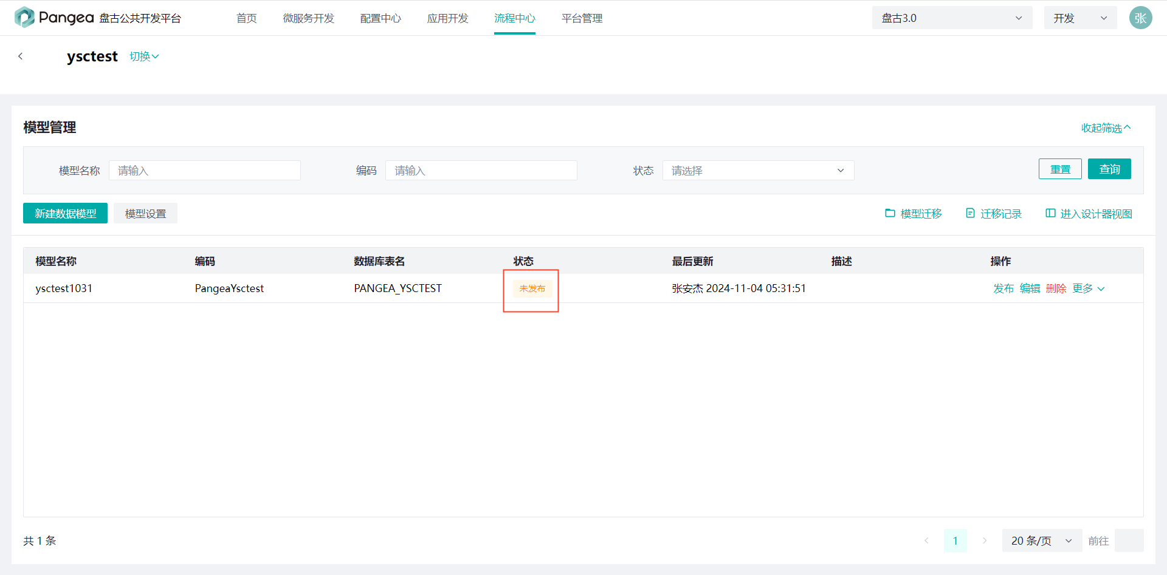Go to next page arrow
Image resolution: width=1167 pixels, height=575 pixels.
tap(985, 540)
